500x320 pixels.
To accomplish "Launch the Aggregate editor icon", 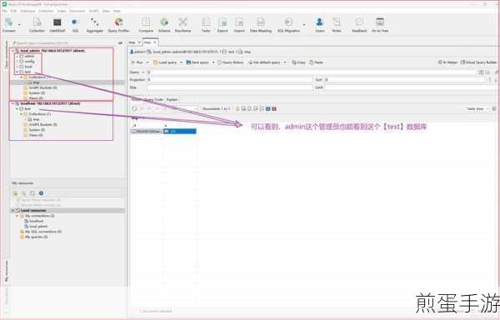I will point(95,25).
